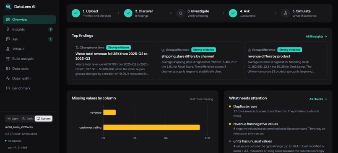
Task: Click the Upload step checkmark icon
Action: coord(76,13)
